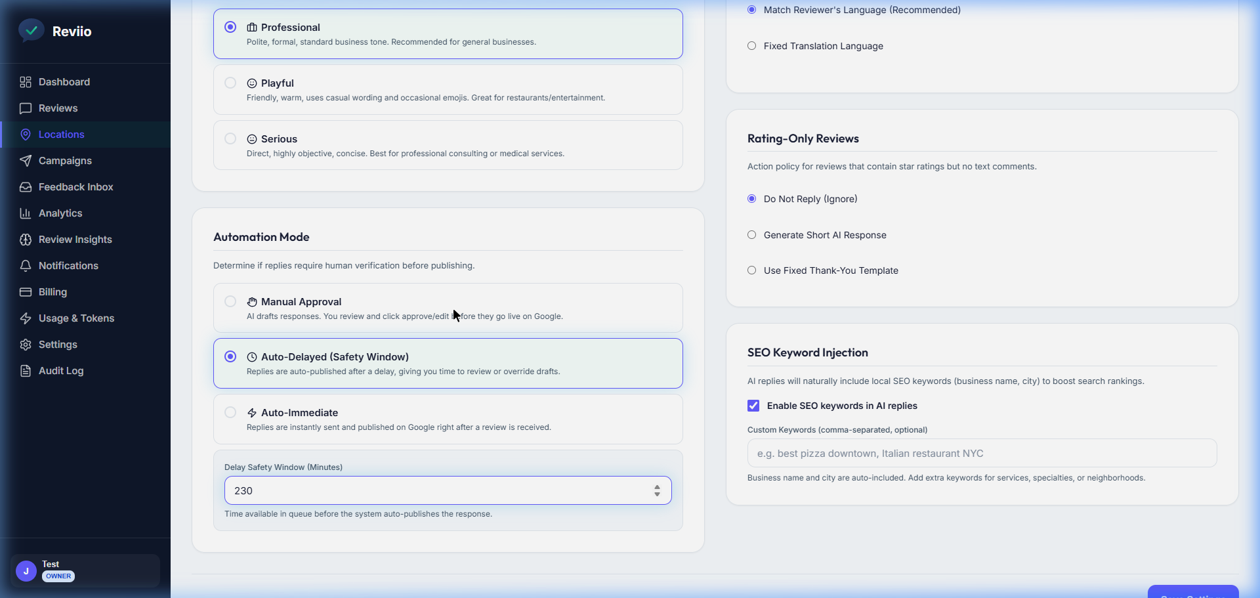This screenshot has width=1260, height=598.
Task: Click the J user avatar
Action: (26, 571)
